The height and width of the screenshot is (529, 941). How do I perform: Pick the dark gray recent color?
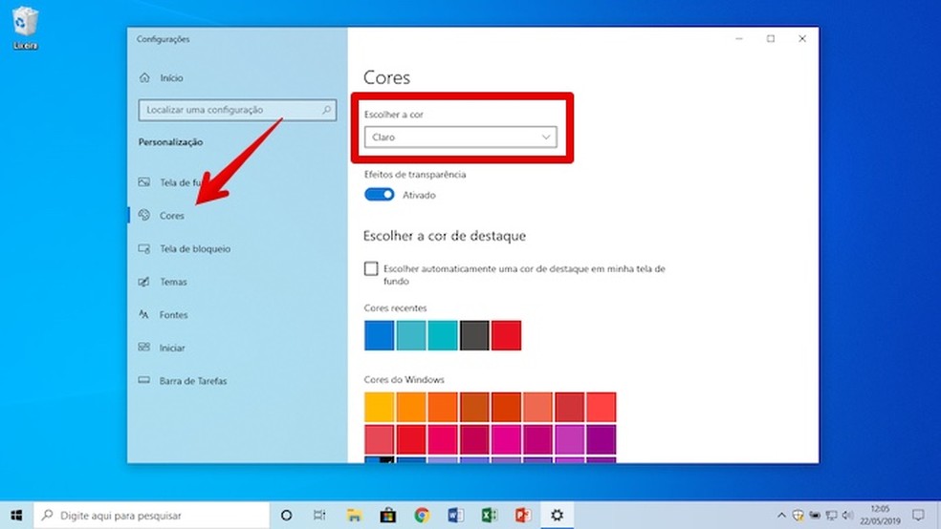pyautogui.click(x=474, y=335)
